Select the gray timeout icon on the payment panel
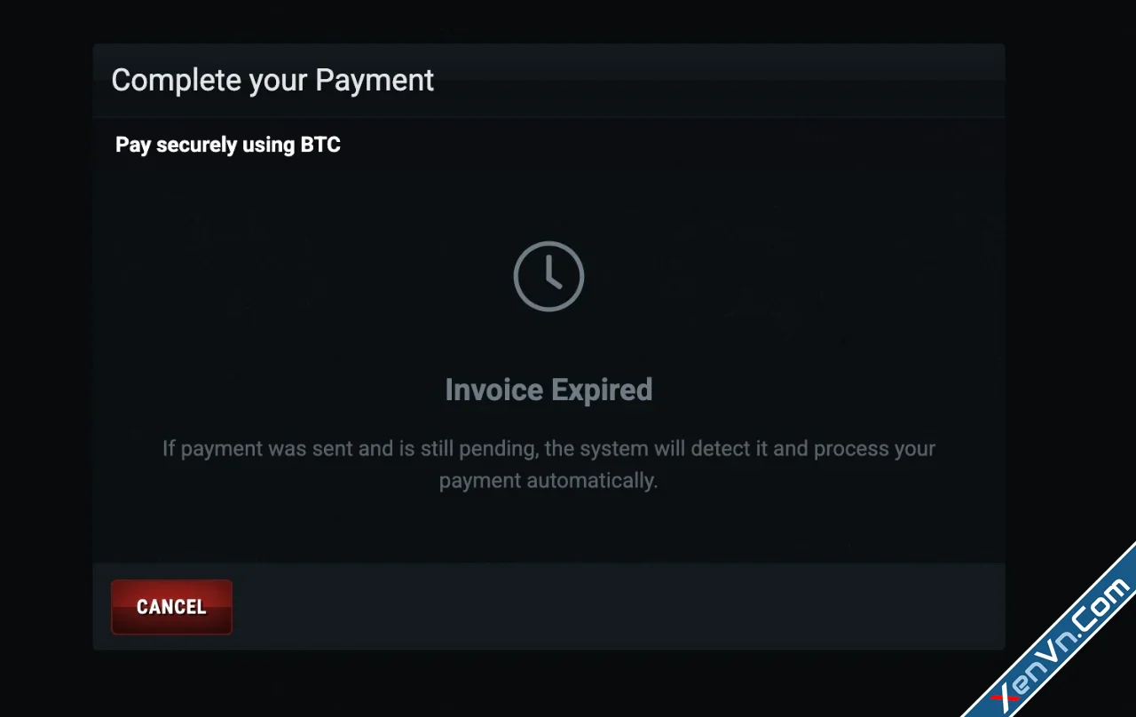The width and height of the screenshot is (1136, 717). [548, 275]
